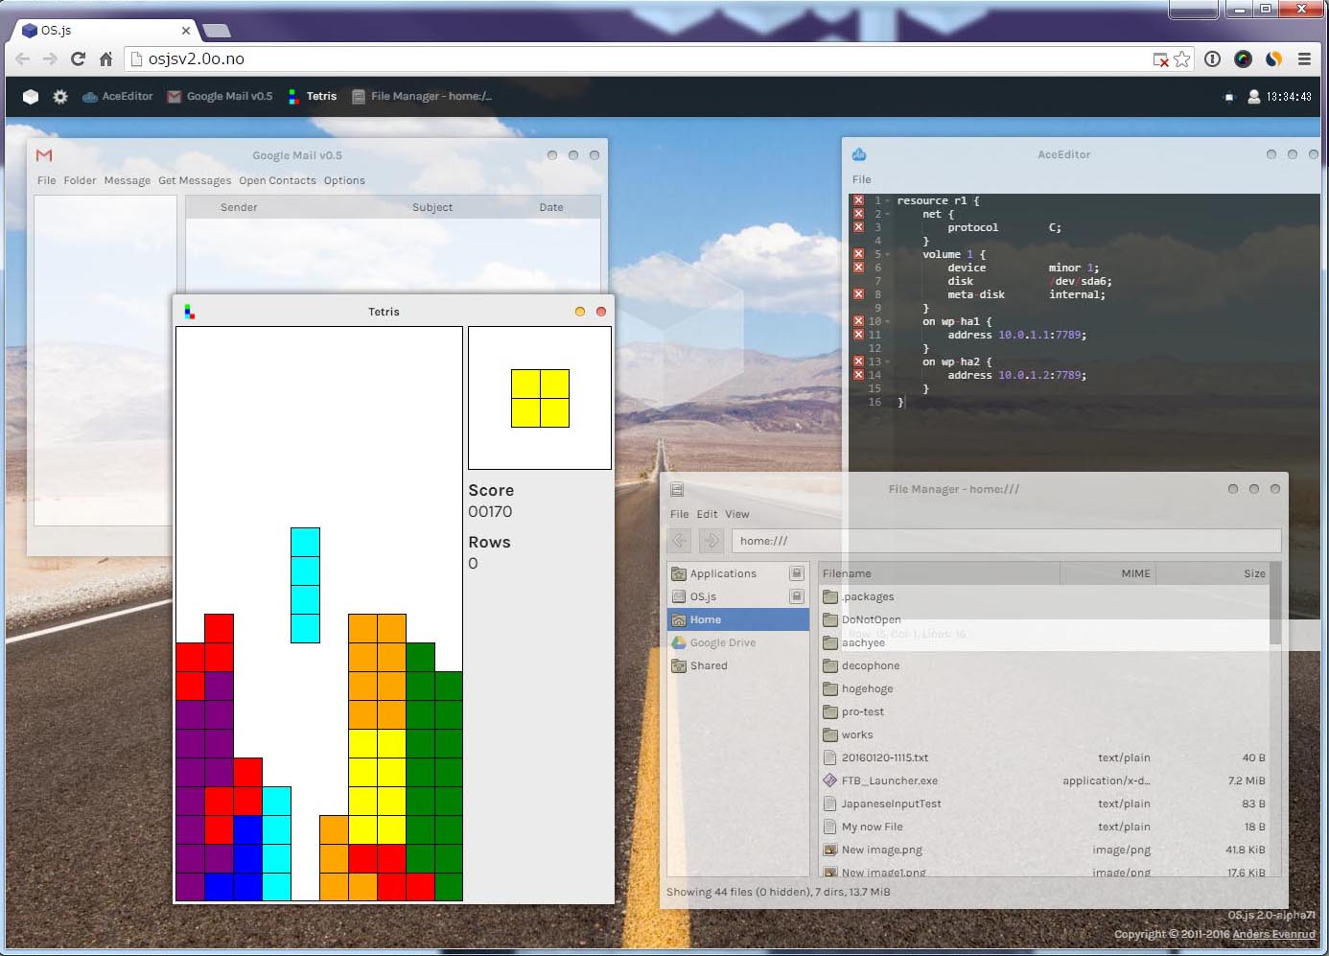Select Google Drive in File Manager sidebar
The image size is (1329, 956).
pos(722,642)
